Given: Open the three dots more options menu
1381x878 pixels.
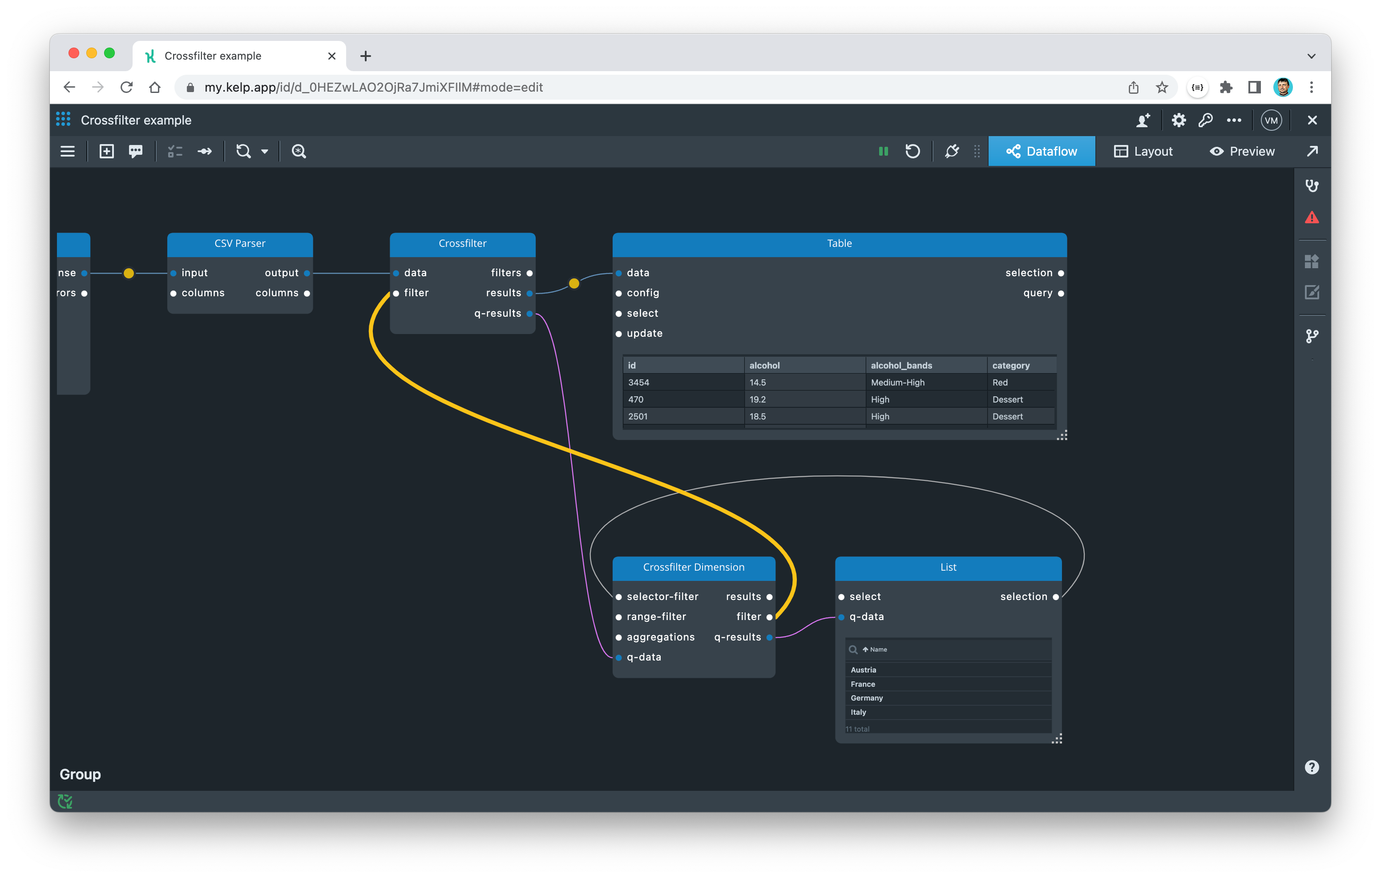Looking at the screenshot, I should point(1234,121).
